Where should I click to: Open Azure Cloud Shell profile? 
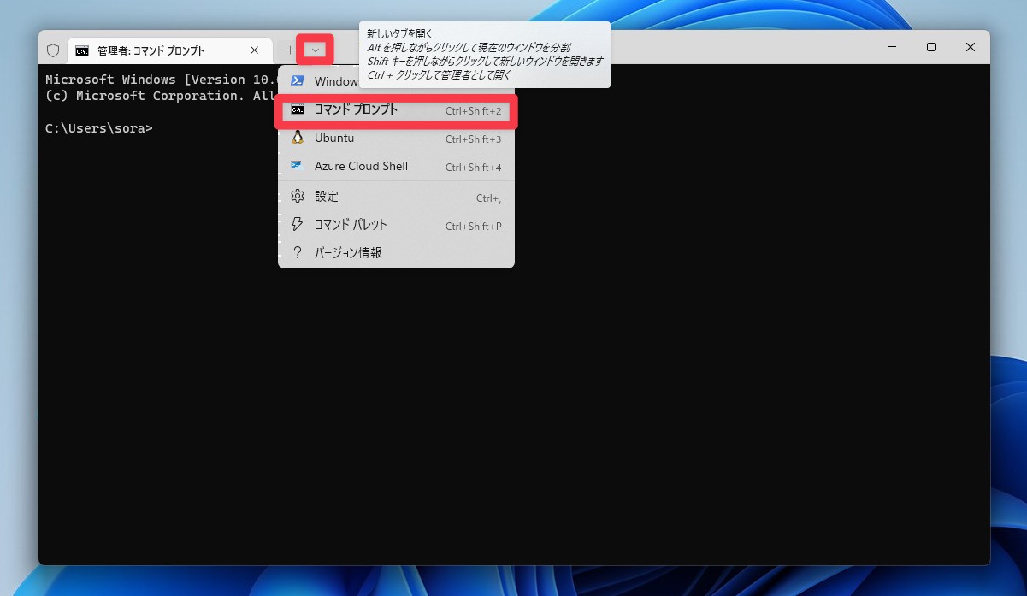point(397,167)
